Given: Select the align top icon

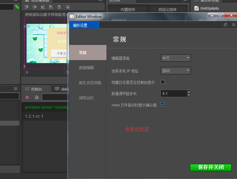Looking at the screenshot, I should (x=27, y=7).
